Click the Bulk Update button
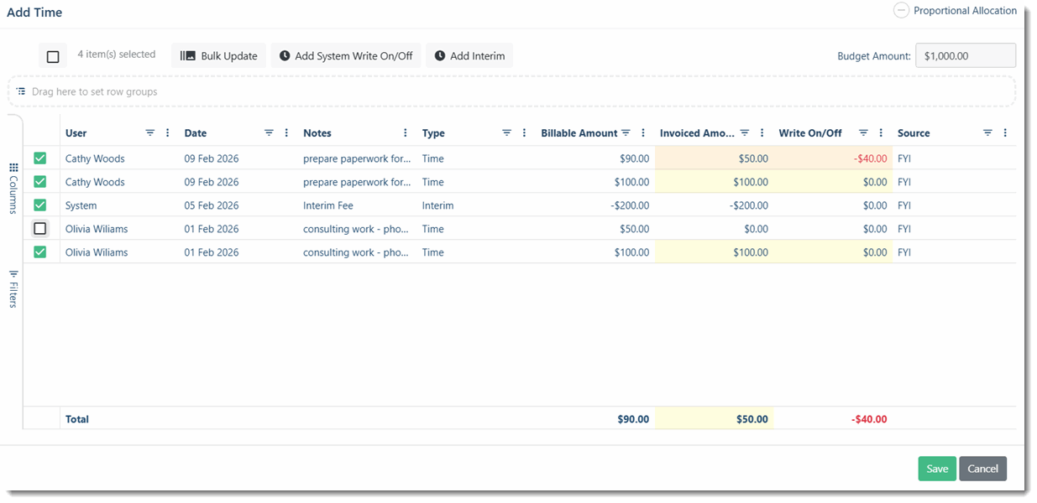The width and height of the screenshot is (1037, 503). 219,56
